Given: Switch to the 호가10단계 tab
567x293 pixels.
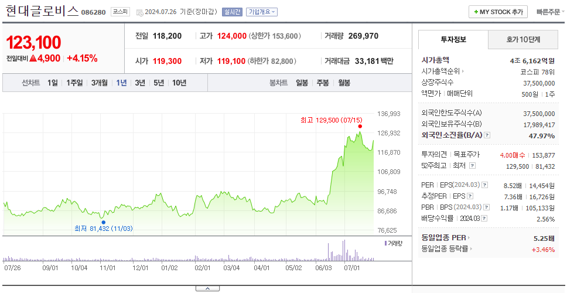Looking at the screenshot, I should coord(523,40).
